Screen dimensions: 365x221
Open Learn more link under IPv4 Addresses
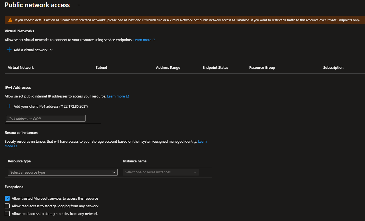(116, 96)
